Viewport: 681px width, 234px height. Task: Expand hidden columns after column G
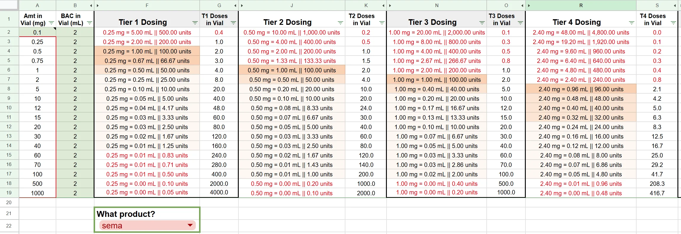(x=235, y=5)
